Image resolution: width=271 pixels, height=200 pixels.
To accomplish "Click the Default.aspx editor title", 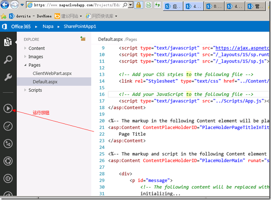I will tap(110, 39).
